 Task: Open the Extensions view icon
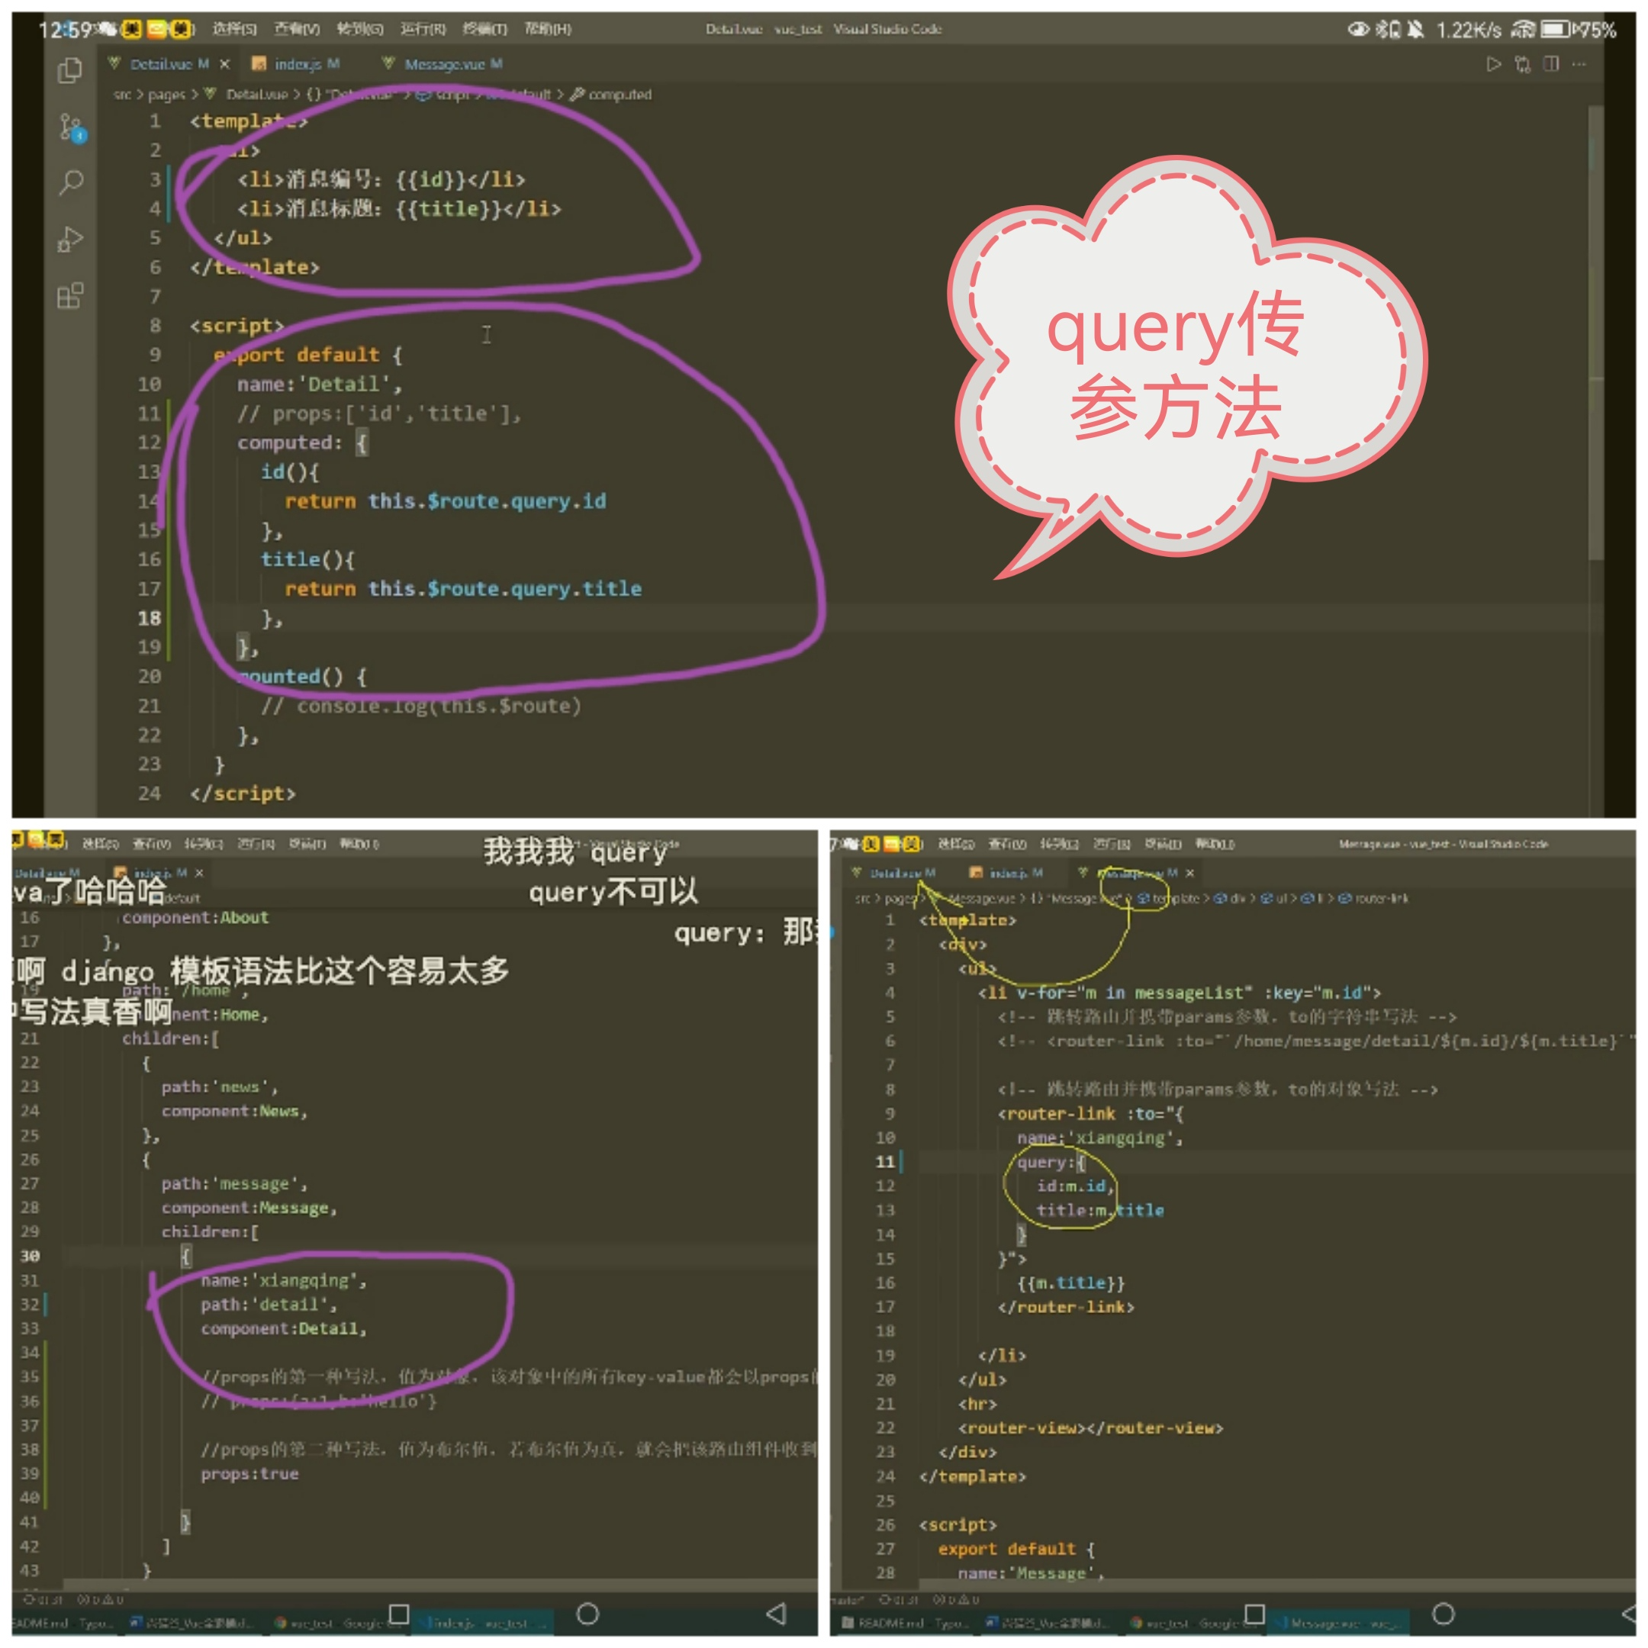coord(70,296)
